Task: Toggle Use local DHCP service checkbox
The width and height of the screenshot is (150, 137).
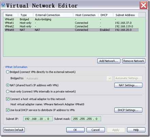Action: [x=7, y=110]
